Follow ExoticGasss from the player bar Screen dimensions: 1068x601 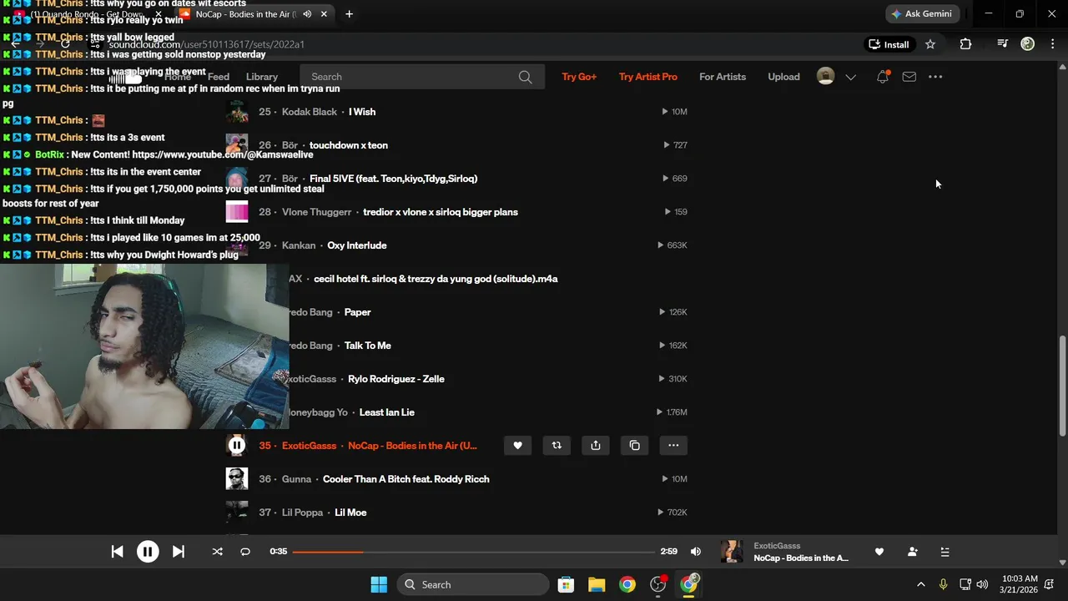pyautogui.click(x=912, y=552)
